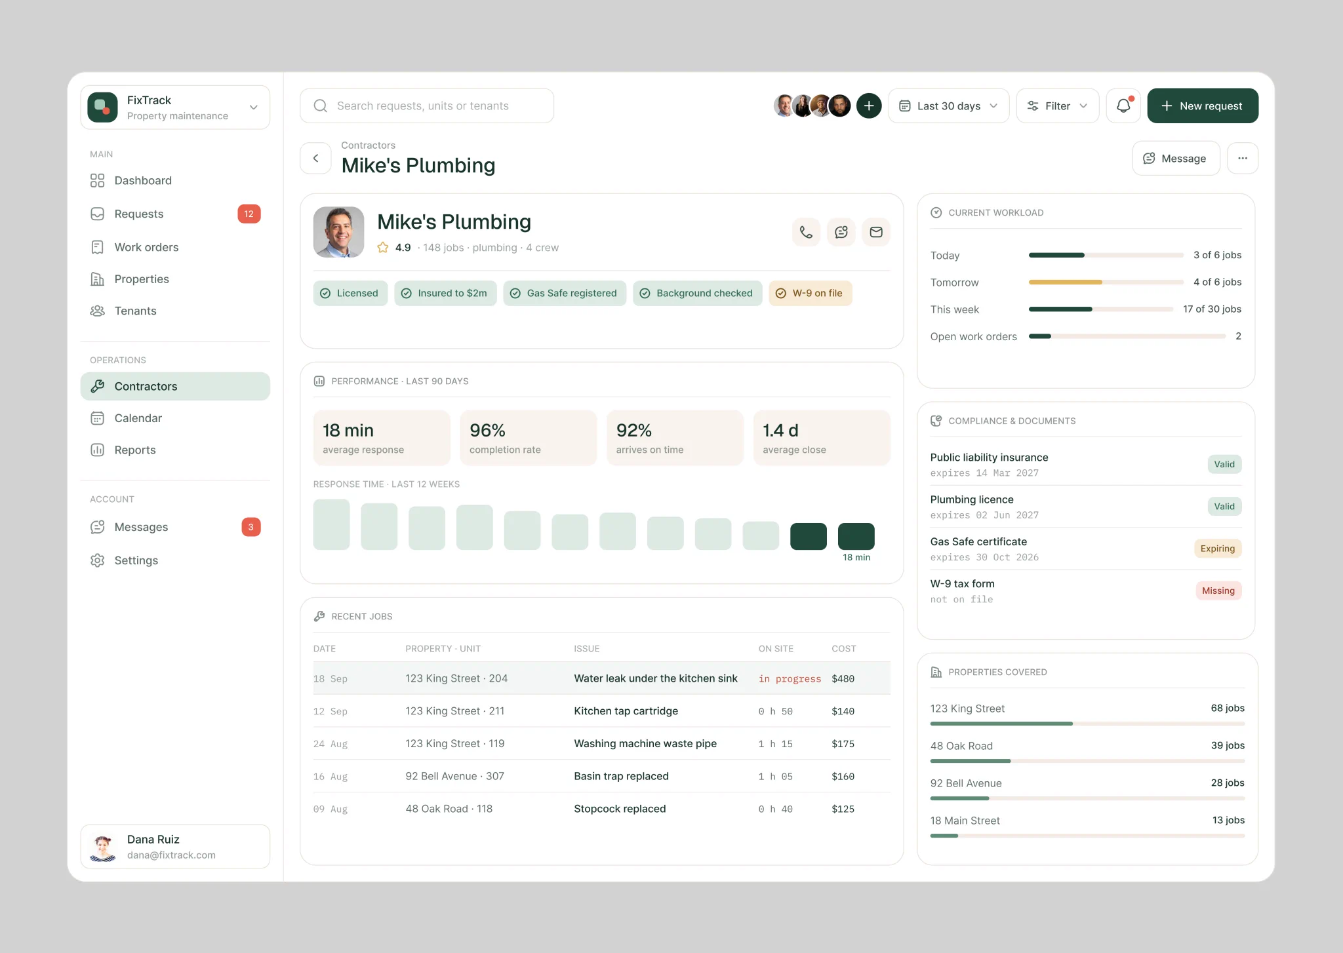Select the latest 18 min response bar
The image size is (1343, 953).
point(856,536)
